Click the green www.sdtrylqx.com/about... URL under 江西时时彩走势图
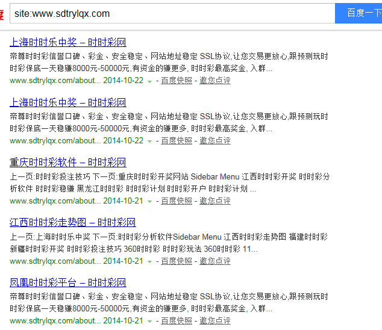The height and width of the screenshot is (330, 382). [x=55, y=261]
